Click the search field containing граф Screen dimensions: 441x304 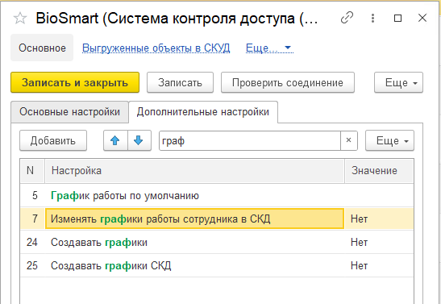(x=250, y=140)
